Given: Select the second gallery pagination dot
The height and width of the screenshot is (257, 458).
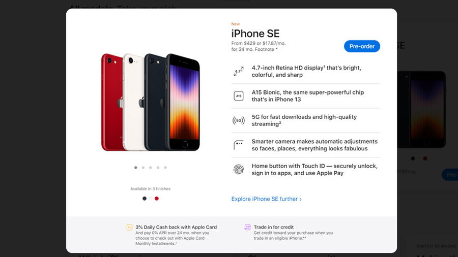Looking at the screenshot, I should (x=143, y=168).
